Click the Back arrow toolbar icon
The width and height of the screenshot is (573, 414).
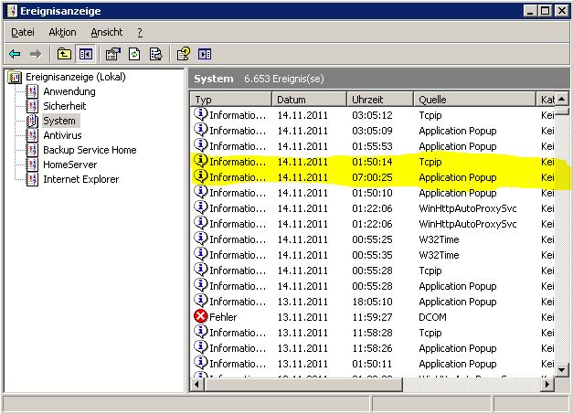pos(15,55)
